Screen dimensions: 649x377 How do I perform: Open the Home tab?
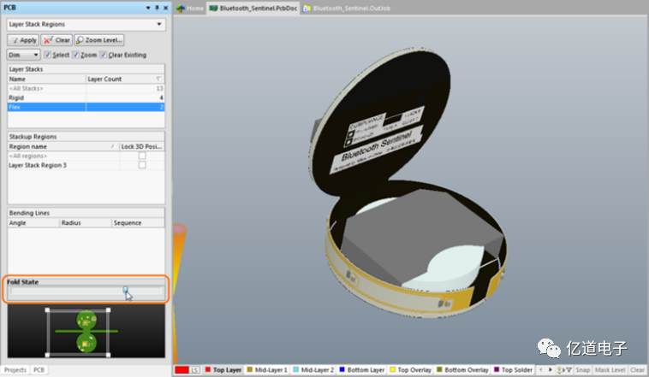pos(190,8)
